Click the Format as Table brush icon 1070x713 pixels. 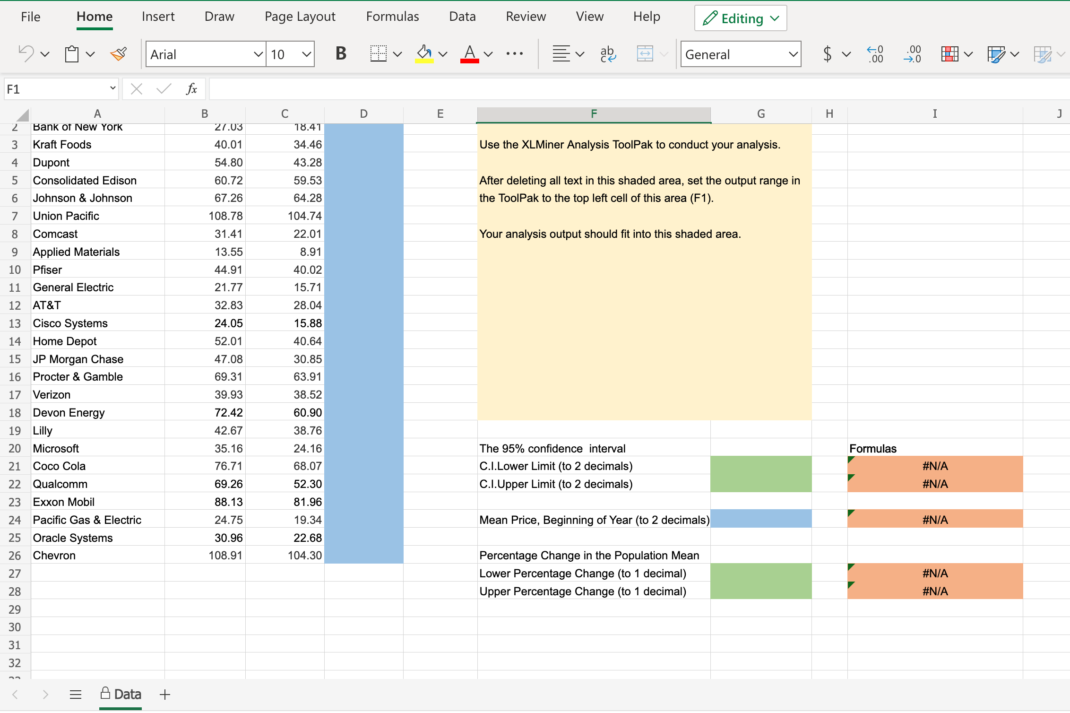(x=997, y=54)
